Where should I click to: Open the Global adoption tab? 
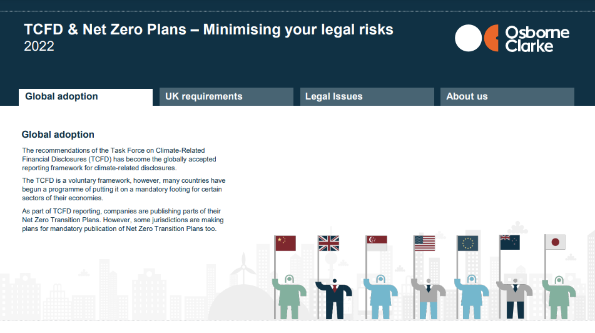(86, 97)
